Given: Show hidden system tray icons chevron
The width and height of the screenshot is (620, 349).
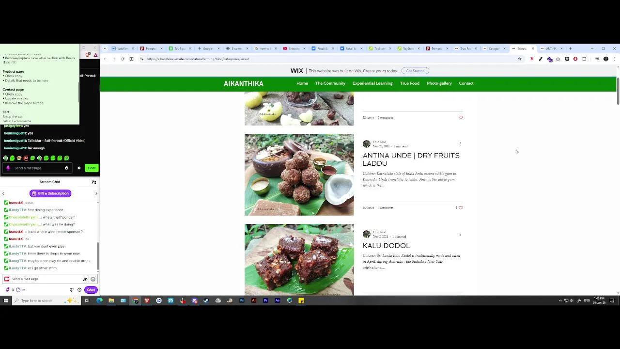Looking at the screenshot, I should point(560,301).
